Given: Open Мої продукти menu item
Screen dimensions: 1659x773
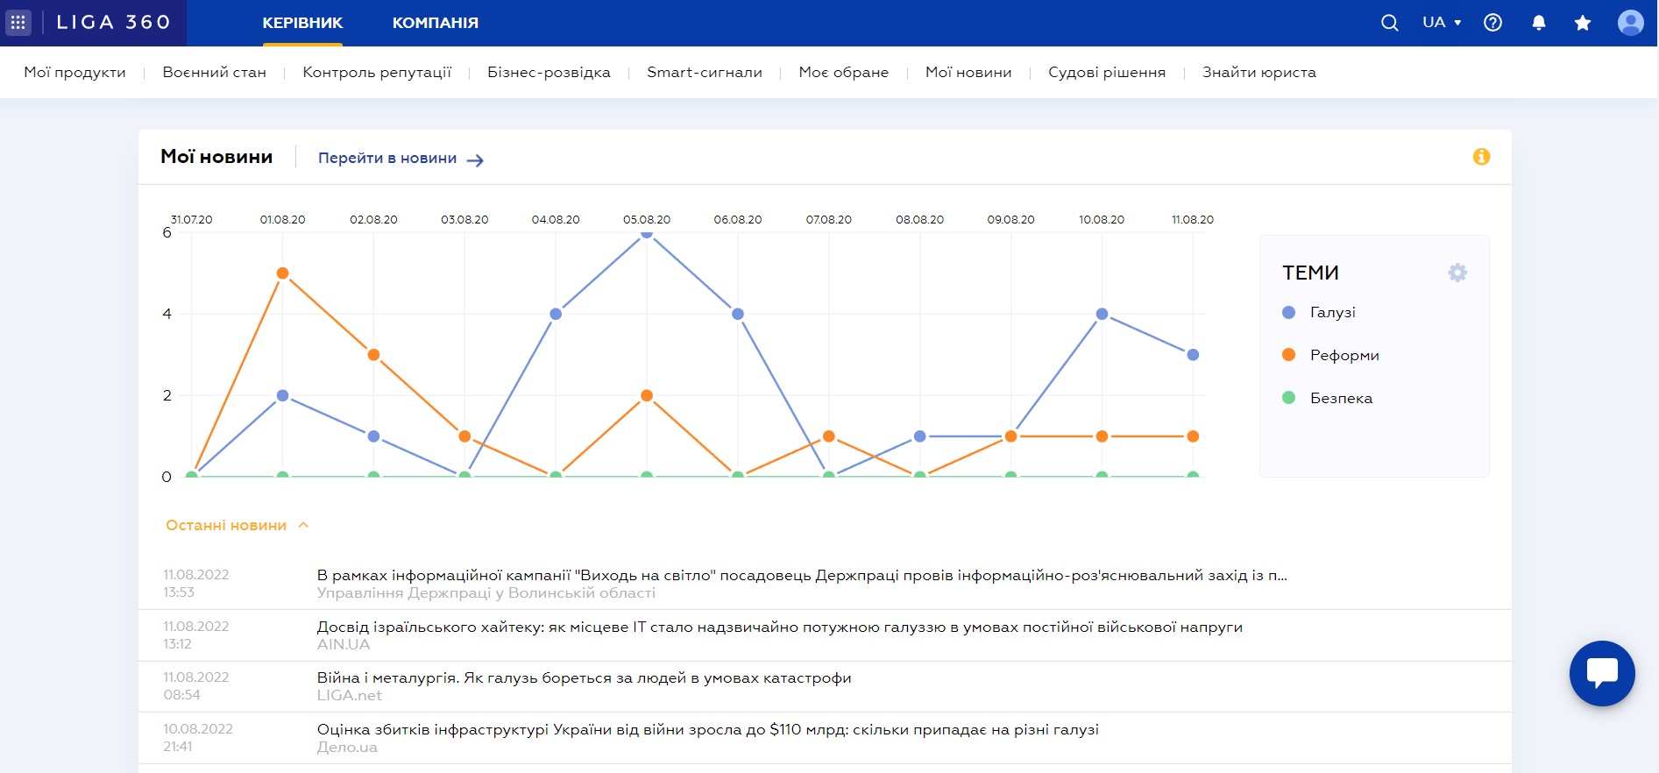Looking at the screenshot, I should point(74,72).
